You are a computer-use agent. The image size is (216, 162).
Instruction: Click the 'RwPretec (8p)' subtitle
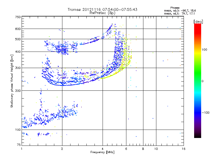coord(102,13)
